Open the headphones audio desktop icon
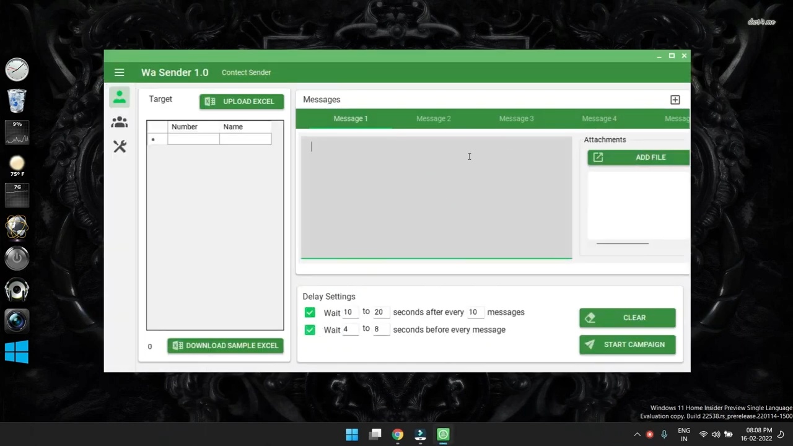Image resolution: width=793 pixels, height=446 pixels. [x=17, y=290]
